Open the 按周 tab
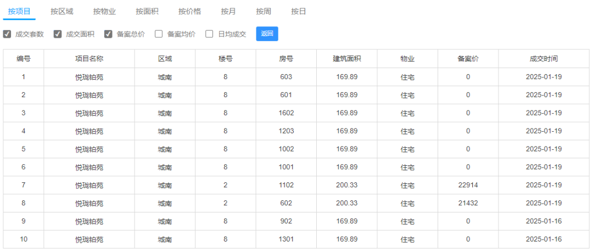Image resolution: width=593 pixels, height=252 pixels. tap(264, 12)
